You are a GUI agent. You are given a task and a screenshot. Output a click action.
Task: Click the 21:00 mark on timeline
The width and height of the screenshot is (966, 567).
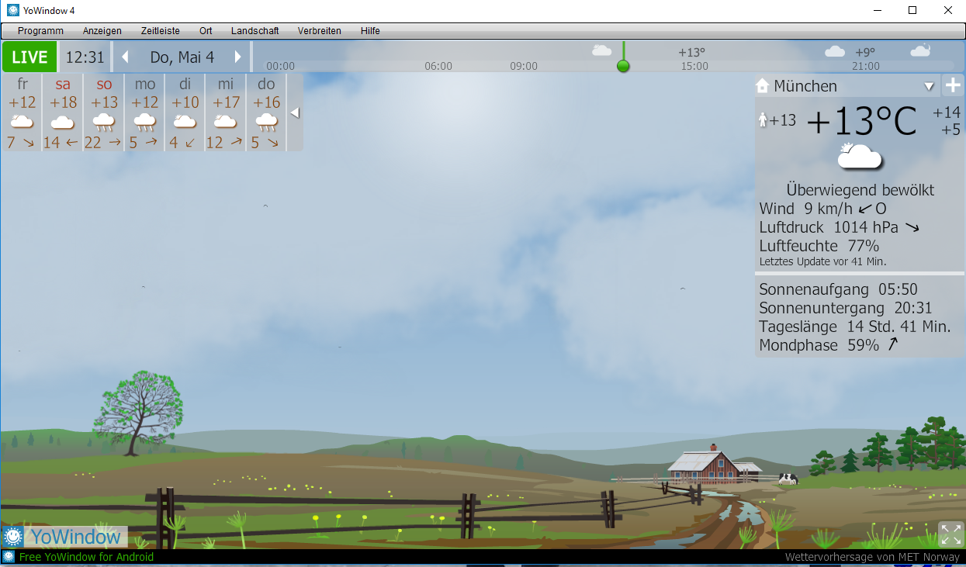coord(865,67)
